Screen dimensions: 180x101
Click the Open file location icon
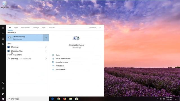(53, 62)
